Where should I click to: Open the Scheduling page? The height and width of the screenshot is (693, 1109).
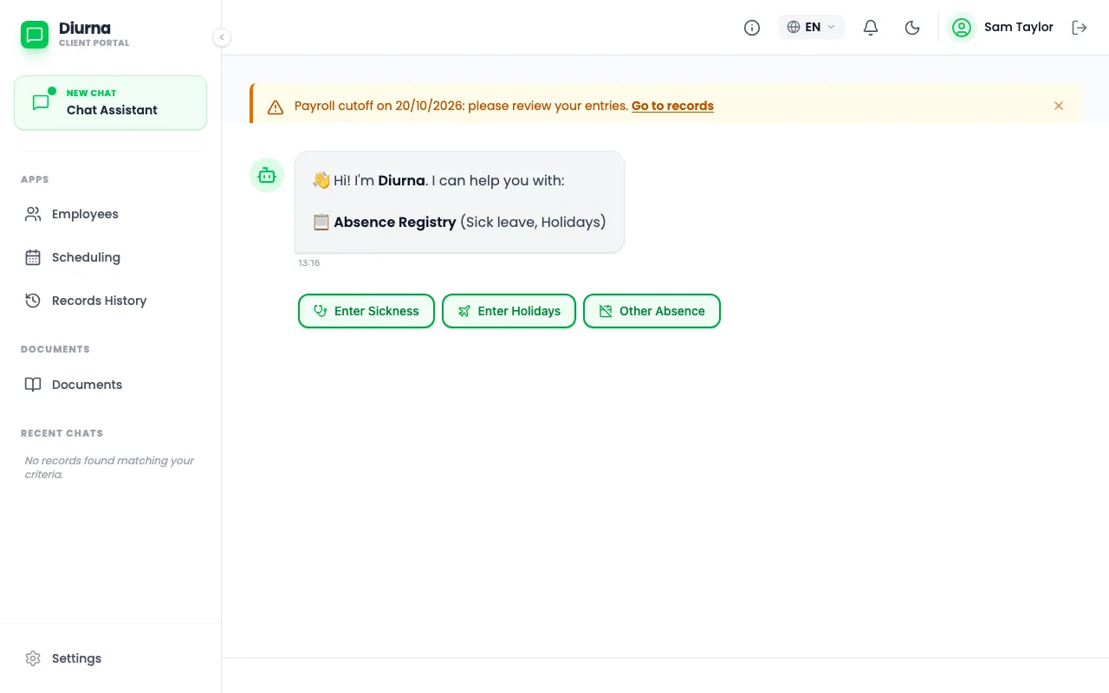(x=111, y=257)
